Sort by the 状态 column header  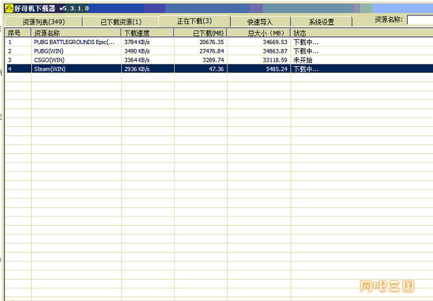click(x=362, y=33)
